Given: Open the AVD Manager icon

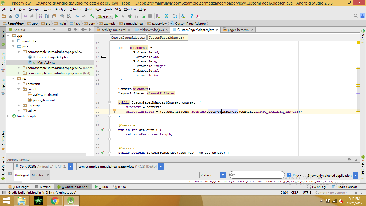Looking at the screenshot, I should click(158, 16).
